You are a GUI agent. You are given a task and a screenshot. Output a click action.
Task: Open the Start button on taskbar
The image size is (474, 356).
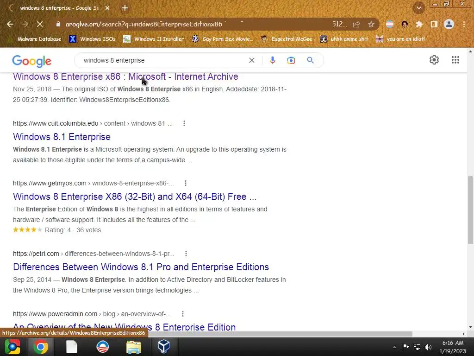click(x=12, y=347)
